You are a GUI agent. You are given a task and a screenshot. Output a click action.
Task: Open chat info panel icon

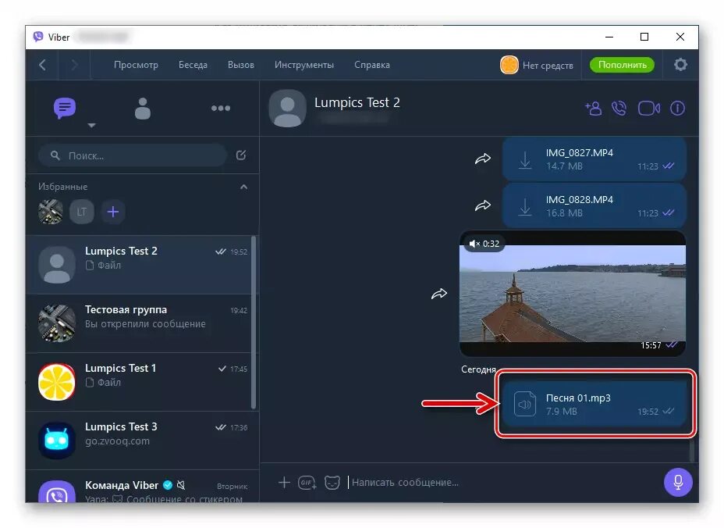click(677, 109)
